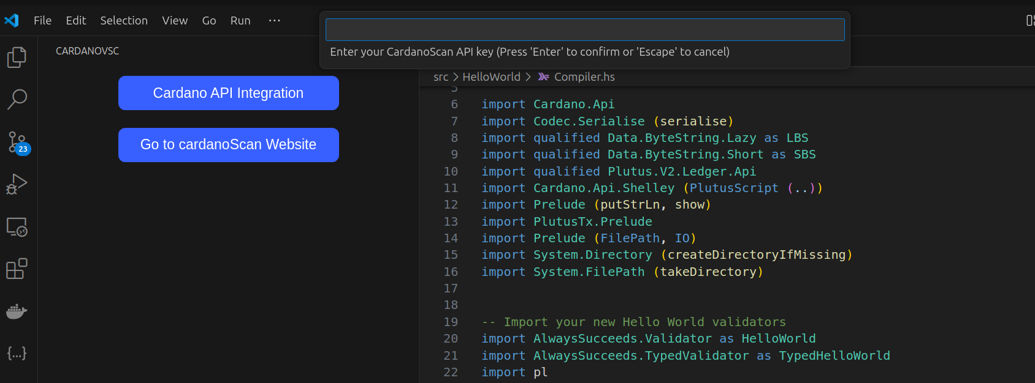Click the 'import pl' line

pyautogui.click(x=514, y=373)
